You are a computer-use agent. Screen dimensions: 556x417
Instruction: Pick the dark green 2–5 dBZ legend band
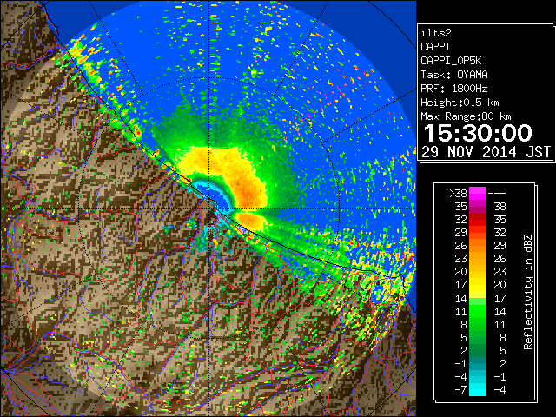coord(478,350)
